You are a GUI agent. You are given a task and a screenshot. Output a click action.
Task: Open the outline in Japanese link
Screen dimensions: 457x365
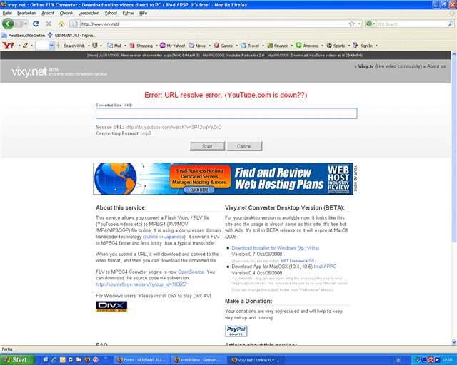point(164,237)
